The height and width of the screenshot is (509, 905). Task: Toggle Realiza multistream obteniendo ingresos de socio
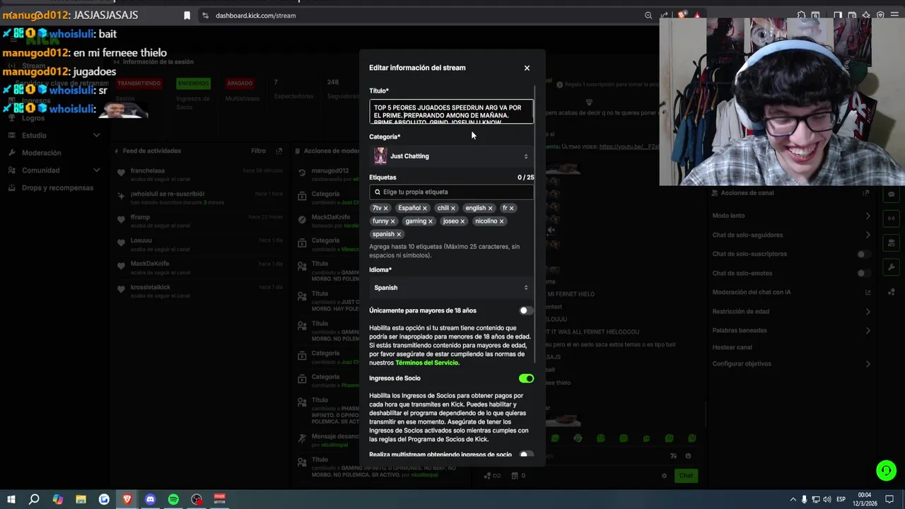point(526,455)
